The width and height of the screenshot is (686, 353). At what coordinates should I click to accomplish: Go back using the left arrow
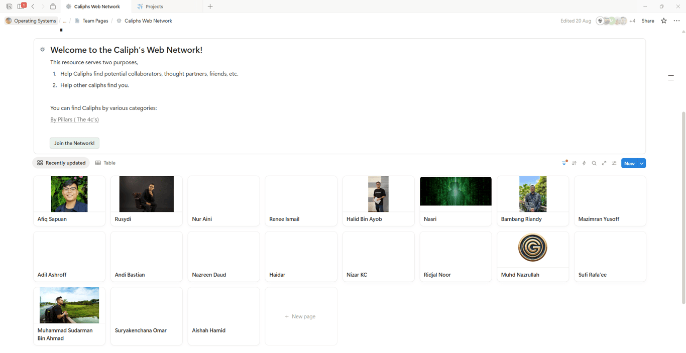pos(33,7)
